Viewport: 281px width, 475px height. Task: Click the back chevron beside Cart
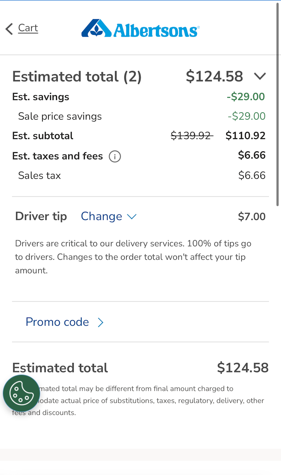[x=9, y=28]
